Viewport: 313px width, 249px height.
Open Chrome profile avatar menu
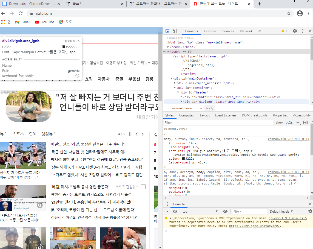[300, 14]
